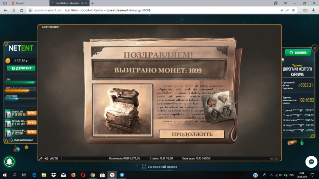Open game help question mark icon
The image size is (319, 179).
61,158
